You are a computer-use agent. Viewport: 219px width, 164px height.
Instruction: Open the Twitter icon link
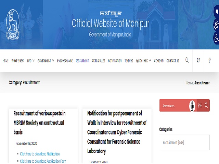click(x=198, y=60)
